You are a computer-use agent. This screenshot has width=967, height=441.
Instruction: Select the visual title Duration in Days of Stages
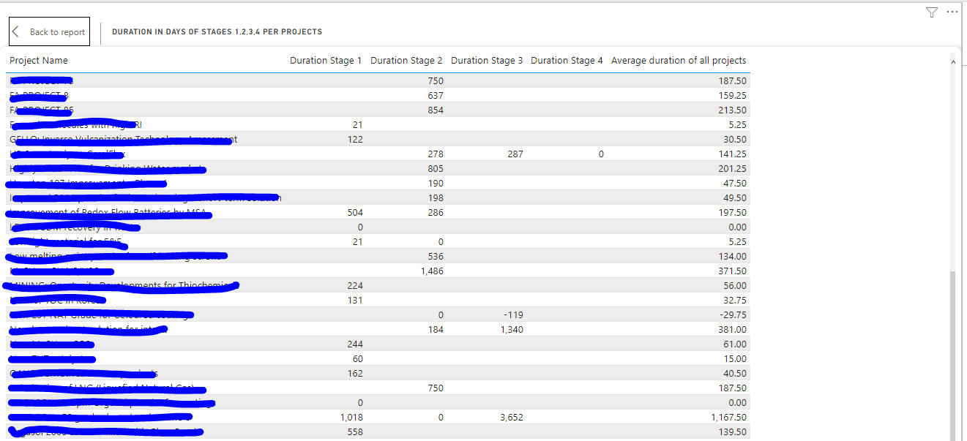(x=217, y=32)
